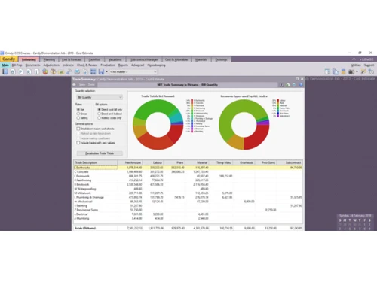Switch to the Planning tab
This screenshot has width=377, height=282.
pos(49,59)
